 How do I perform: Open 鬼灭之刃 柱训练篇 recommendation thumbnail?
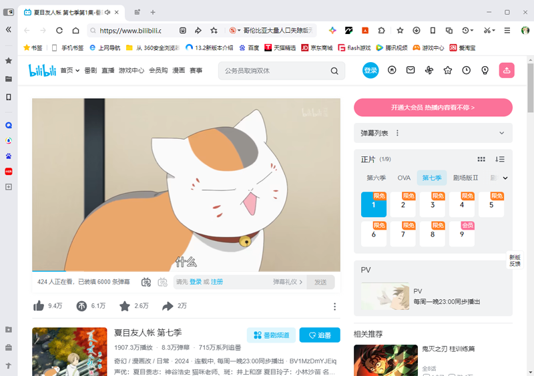(x=386, y=361)
